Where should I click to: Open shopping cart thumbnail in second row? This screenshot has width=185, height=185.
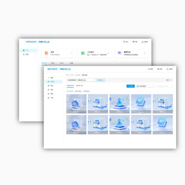pyautogui.click(x=163, y=125)
